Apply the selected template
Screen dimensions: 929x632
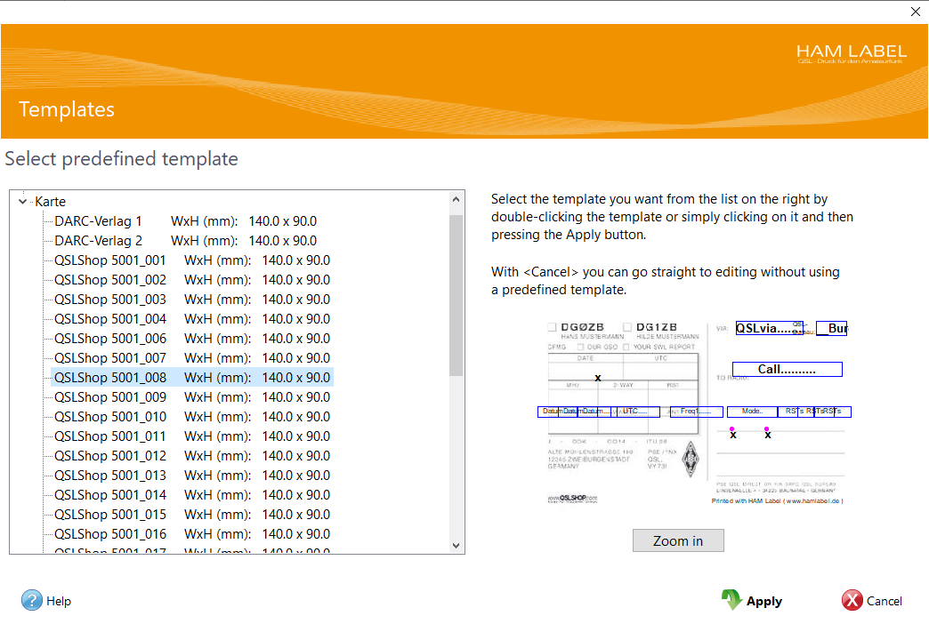click(x=752, y=601)
